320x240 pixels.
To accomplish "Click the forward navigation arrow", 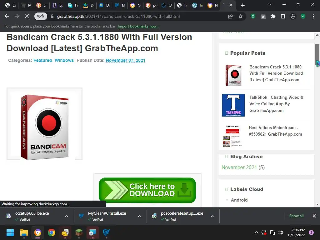I will [x=17, y=16].
